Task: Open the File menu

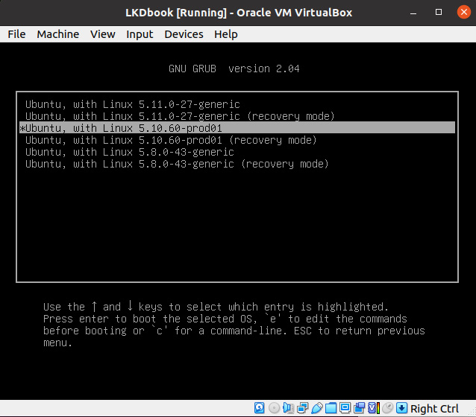Action: [x=16, y=34]
